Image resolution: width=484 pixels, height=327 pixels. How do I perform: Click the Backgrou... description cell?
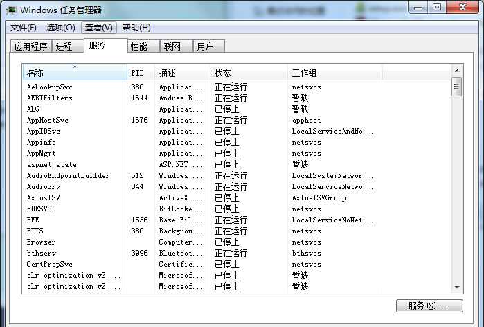(181, 231)
